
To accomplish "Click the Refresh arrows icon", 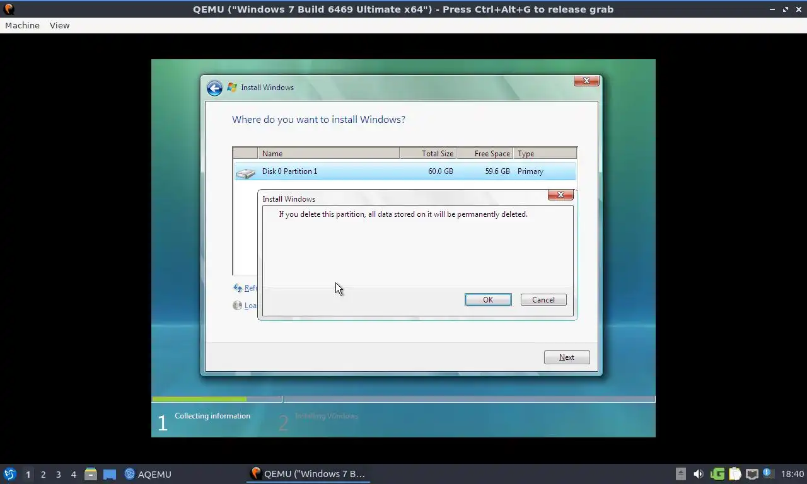I will click(238, 288).
